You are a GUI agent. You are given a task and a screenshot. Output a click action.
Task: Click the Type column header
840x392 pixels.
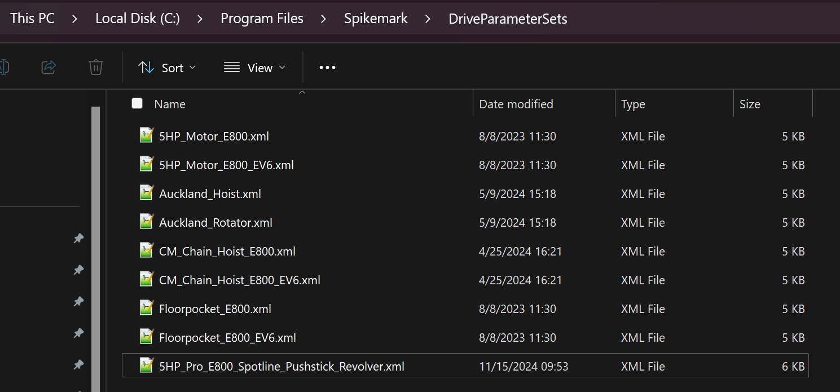coord(633,104)
